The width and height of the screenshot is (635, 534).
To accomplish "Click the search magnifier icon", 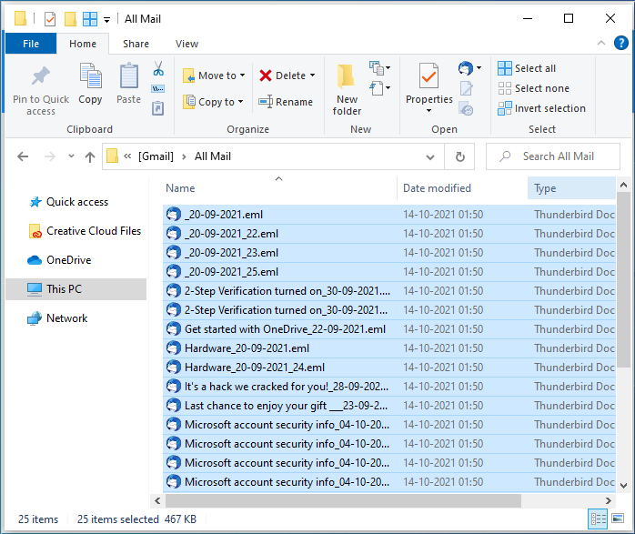I will [505, 156].
